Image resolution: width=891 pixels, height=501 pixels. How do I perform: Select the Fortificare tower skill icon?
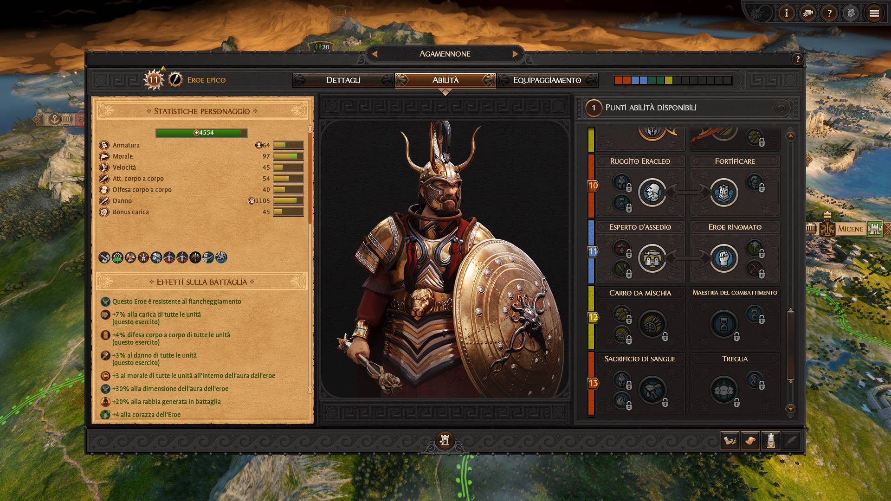(x=724, y=193)
